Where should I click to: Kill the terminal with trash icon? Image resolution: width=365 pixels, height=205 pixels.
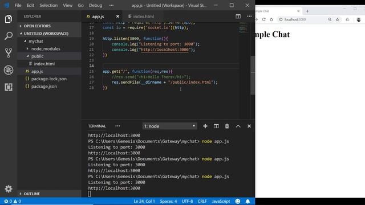tap(227, 126)
